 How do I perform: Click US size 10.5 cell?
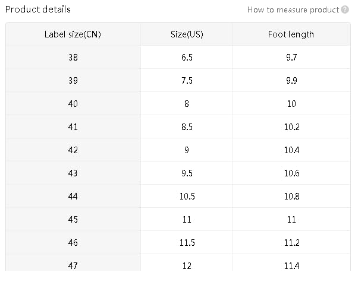point(187,197)
